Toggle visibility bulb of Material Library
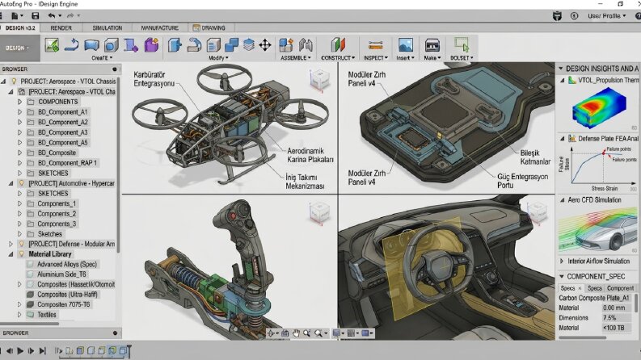The width and height of the screenshot is (641, 360). click(x=22, y=254)
